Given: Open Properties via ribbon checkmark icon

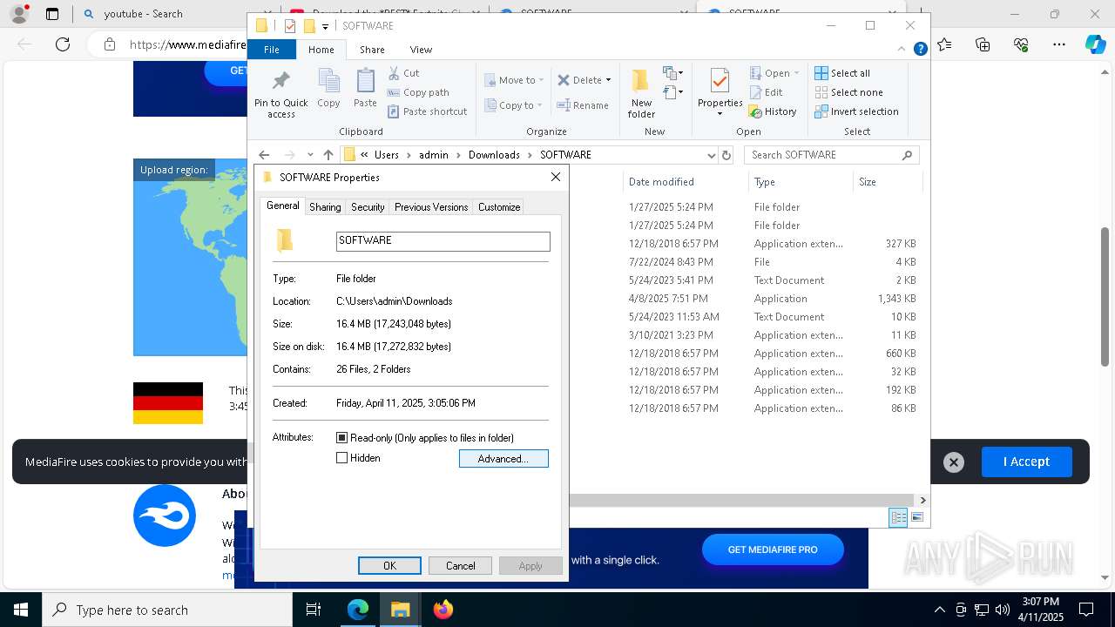Looking at the screenshot, I should [720, 82].
